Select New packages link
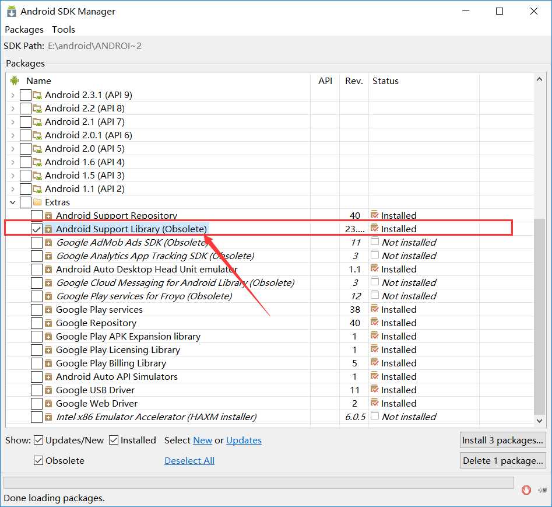This screenshot has height=507, width=552. click(202, 440)
